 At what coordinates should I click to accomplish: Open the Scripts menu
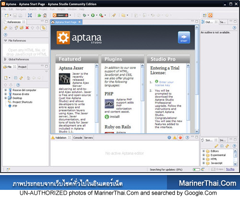pyautogui.click(x=61, y=9)
